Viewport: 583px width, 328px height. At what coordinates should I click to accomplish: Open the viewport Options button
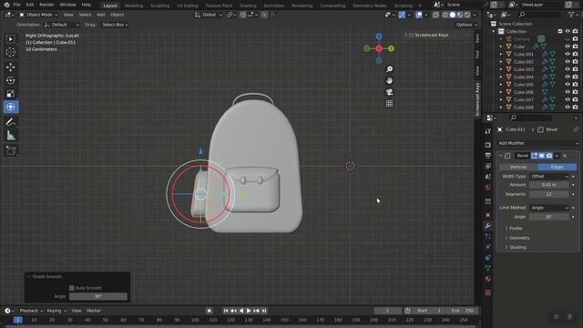tap(466, 25)
